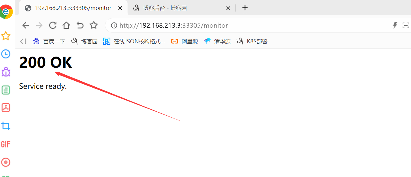Viewport: 411px width, 177px height.
Task: Bookmark page with star icon in toolbar
Action: 94,25
